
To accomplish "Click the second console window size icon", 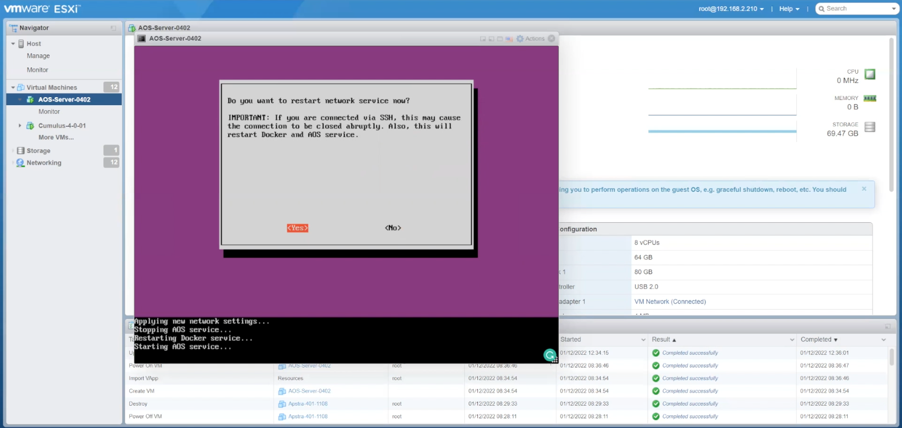I will coord(492,39).
